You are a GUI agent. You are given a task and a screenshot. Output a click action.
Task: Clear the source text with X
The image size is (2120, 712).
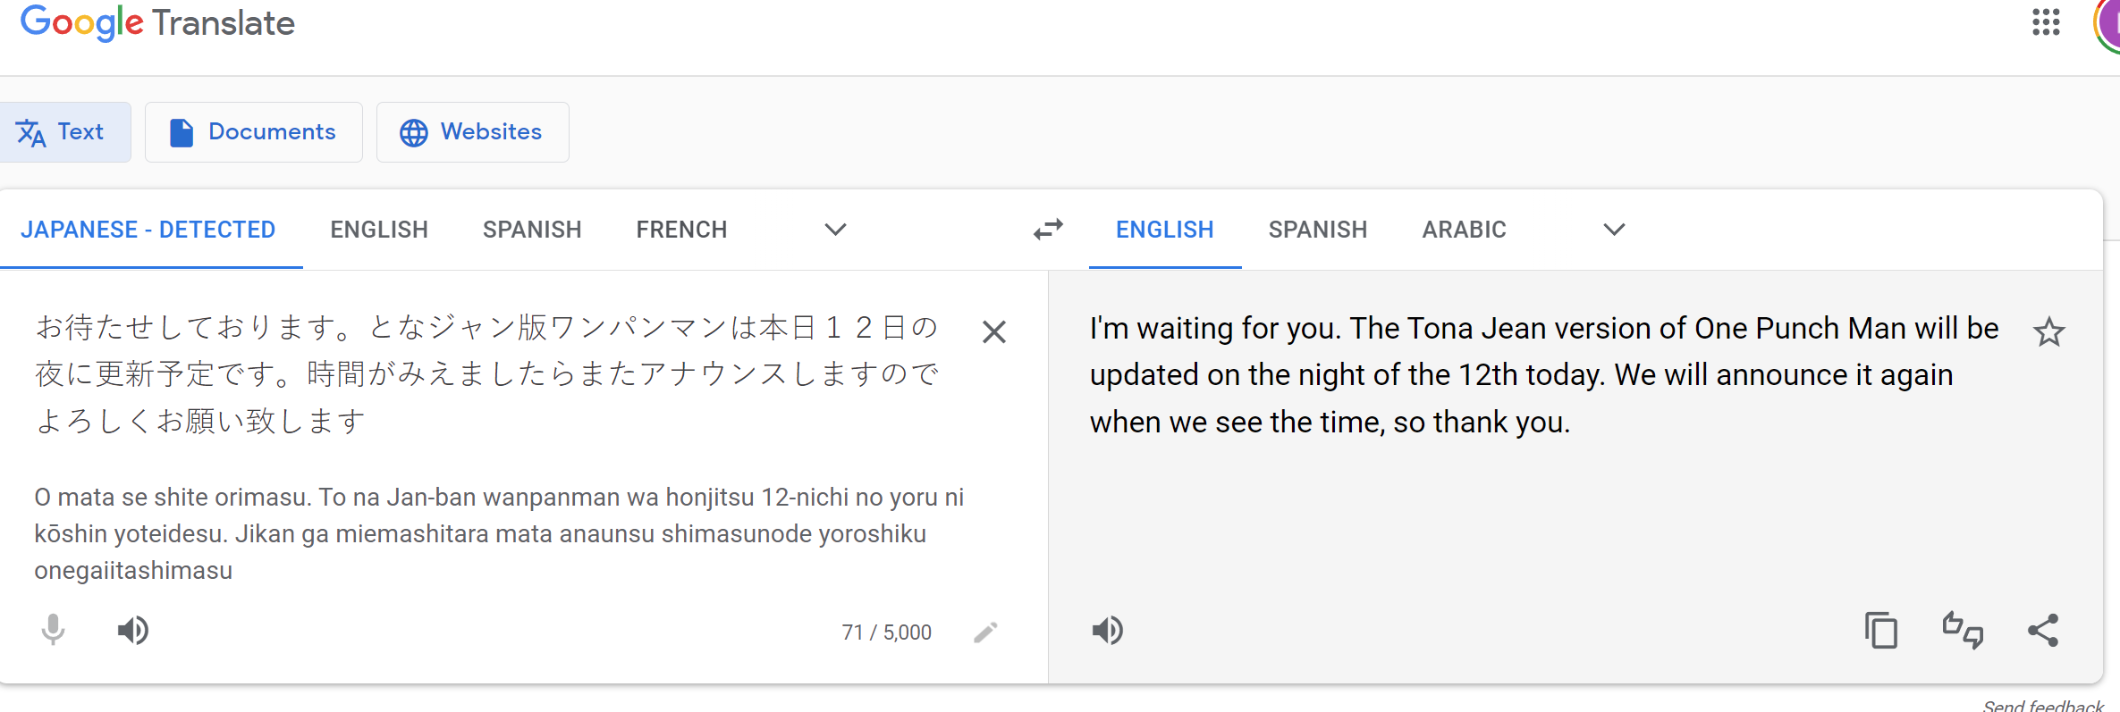tap(993, 332)
